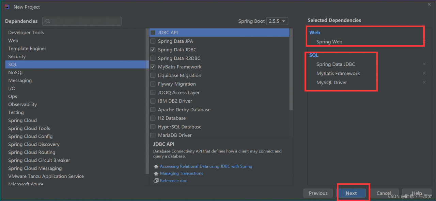Open the Managing Transactions guide link
This screenshot has width=436, height=201.
[x=182, y=173]
